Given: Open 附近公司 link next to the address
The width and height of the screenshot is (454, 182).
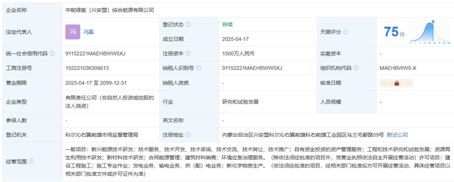Looking at the screenshot, I should [x=397, y=135].
